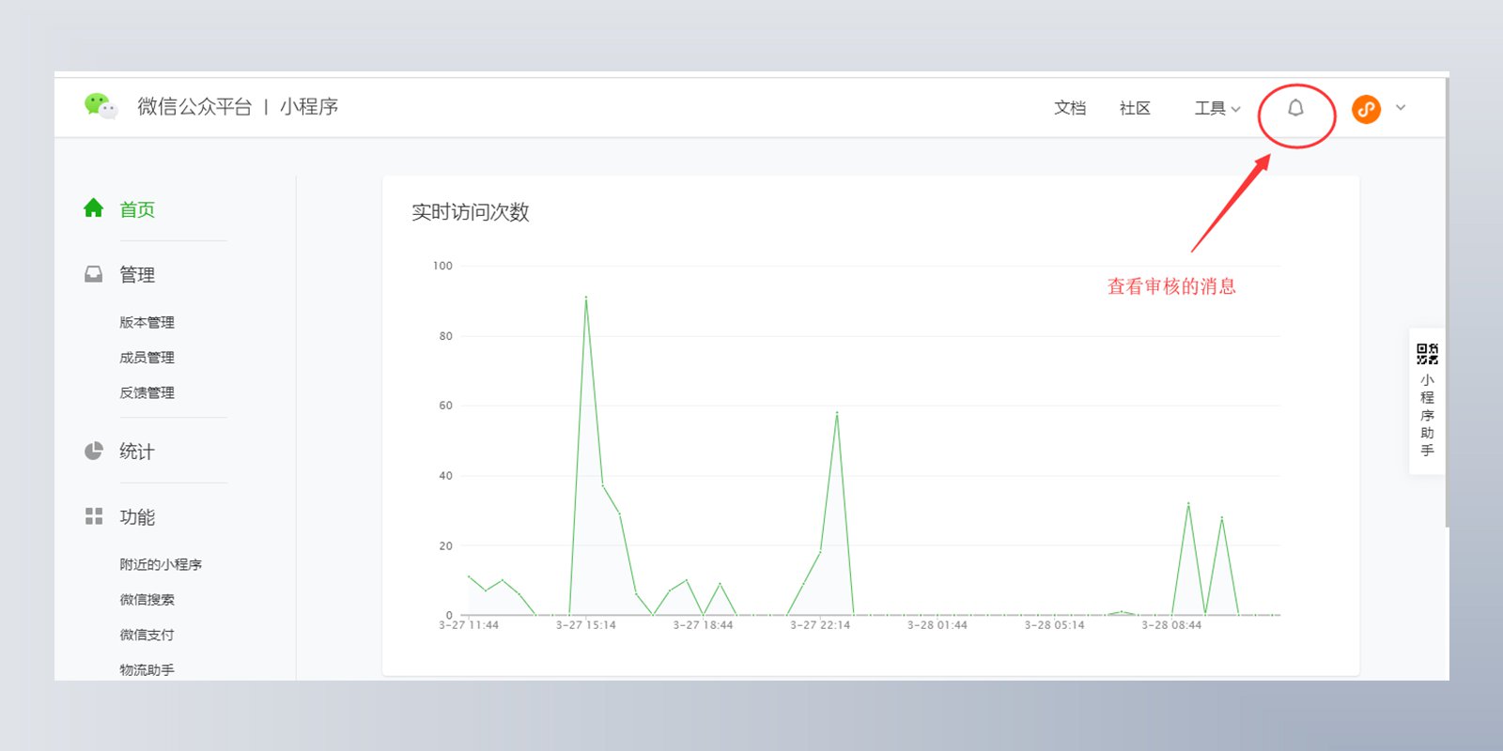
Task: Click the chart peak near 3-27 15:14
Action: point(586,298)
